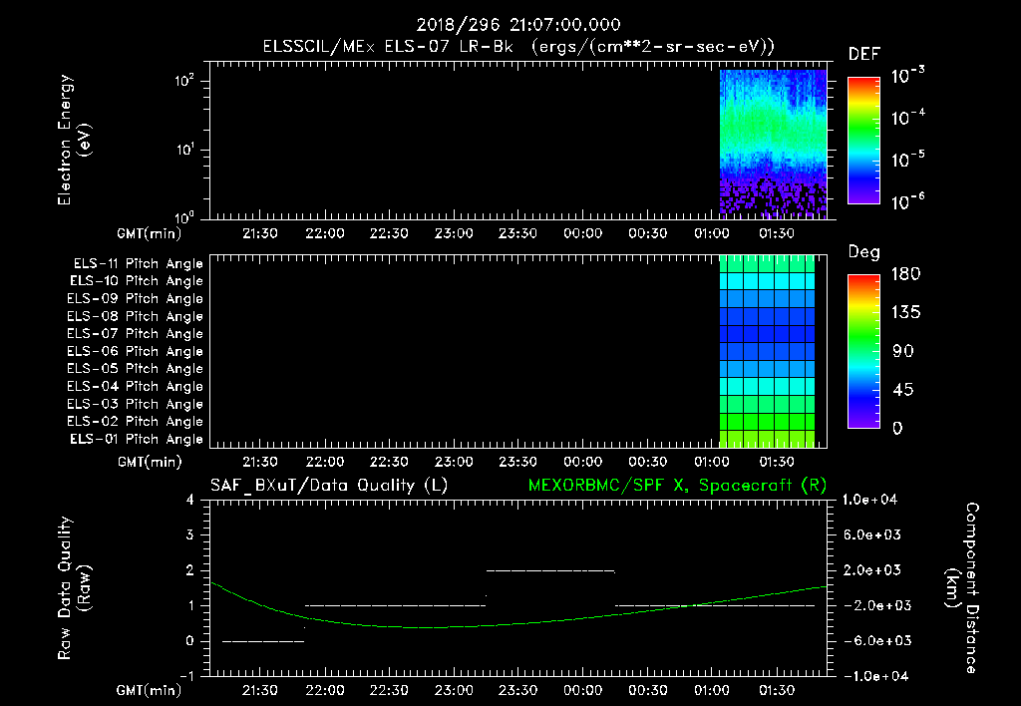1021x706 pixels.
Task: Click the DEF color bar label
Action: coord(864,55)
